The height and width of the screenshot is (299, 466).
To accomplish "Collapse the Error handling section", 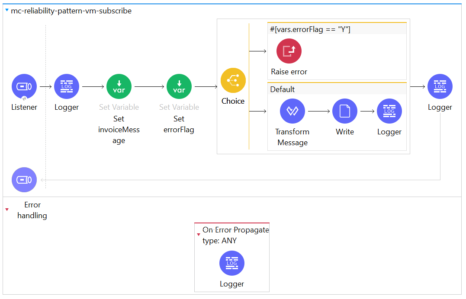I will tap(6, 210).
